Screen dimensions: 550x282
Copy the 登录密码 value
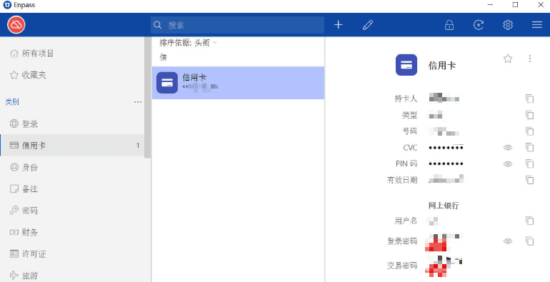click(x=530, y=241)
